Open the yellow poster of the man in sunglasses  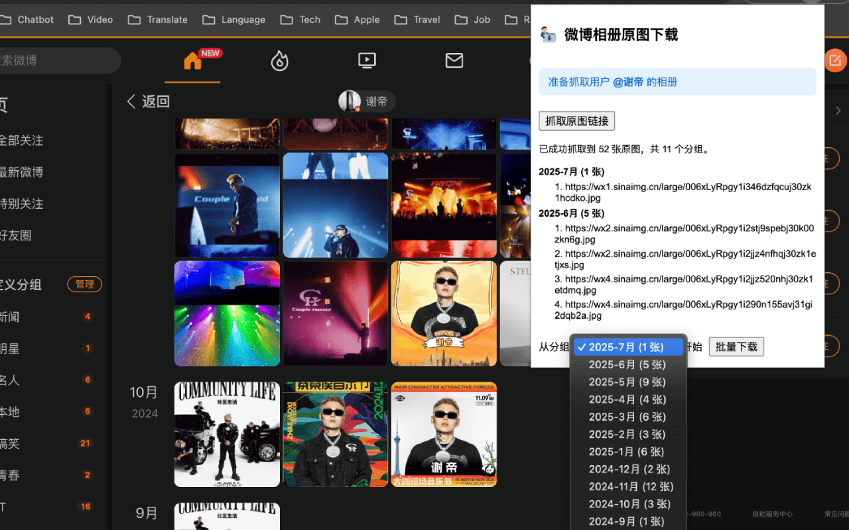pos(444,313)
